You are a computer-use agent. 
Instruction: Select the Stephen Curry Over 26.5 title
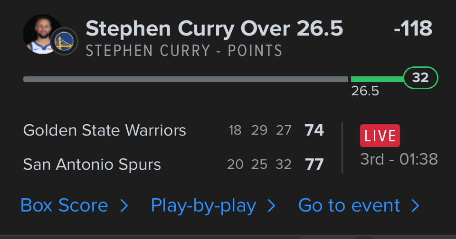pyautogui.click(x=214, y=29)
